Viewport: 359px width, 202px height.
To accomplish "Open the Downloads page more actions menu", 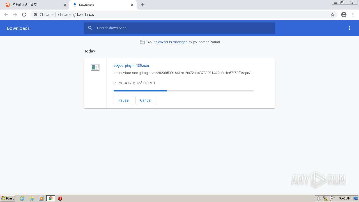I will pos(349,28).
